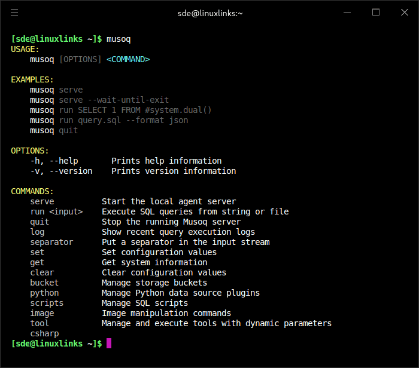This screenshot has width=419, height=368.
Task: Click the 'tool' command name
Action: coord(40,323)
